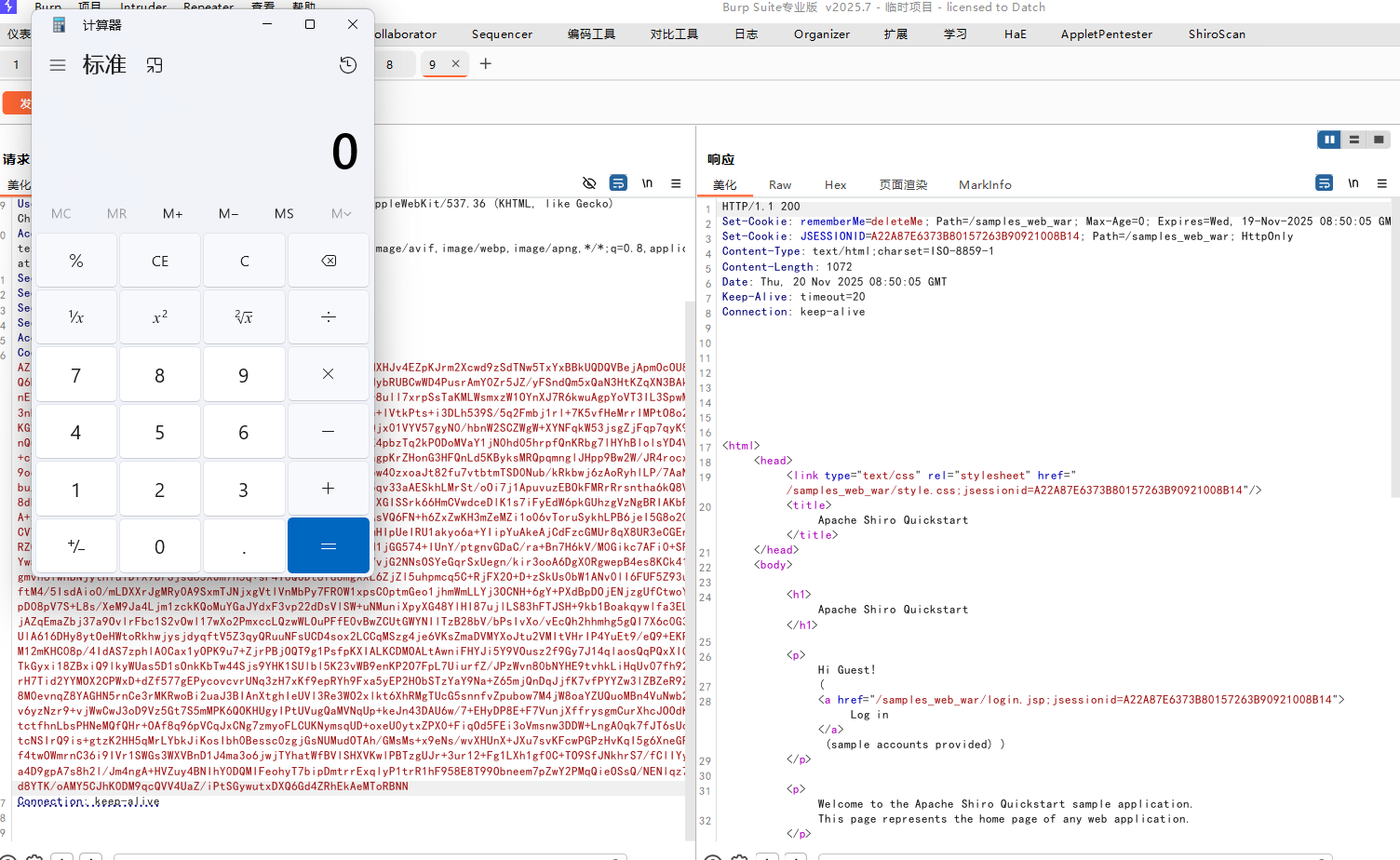Image resolution: width=1400 pixels, height=860 pixels.
Task: Select combined tabbed layout button
Action: [1379, 140]
